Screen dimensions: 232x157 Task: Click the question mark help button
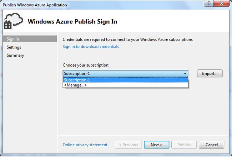tap(209, 3)
